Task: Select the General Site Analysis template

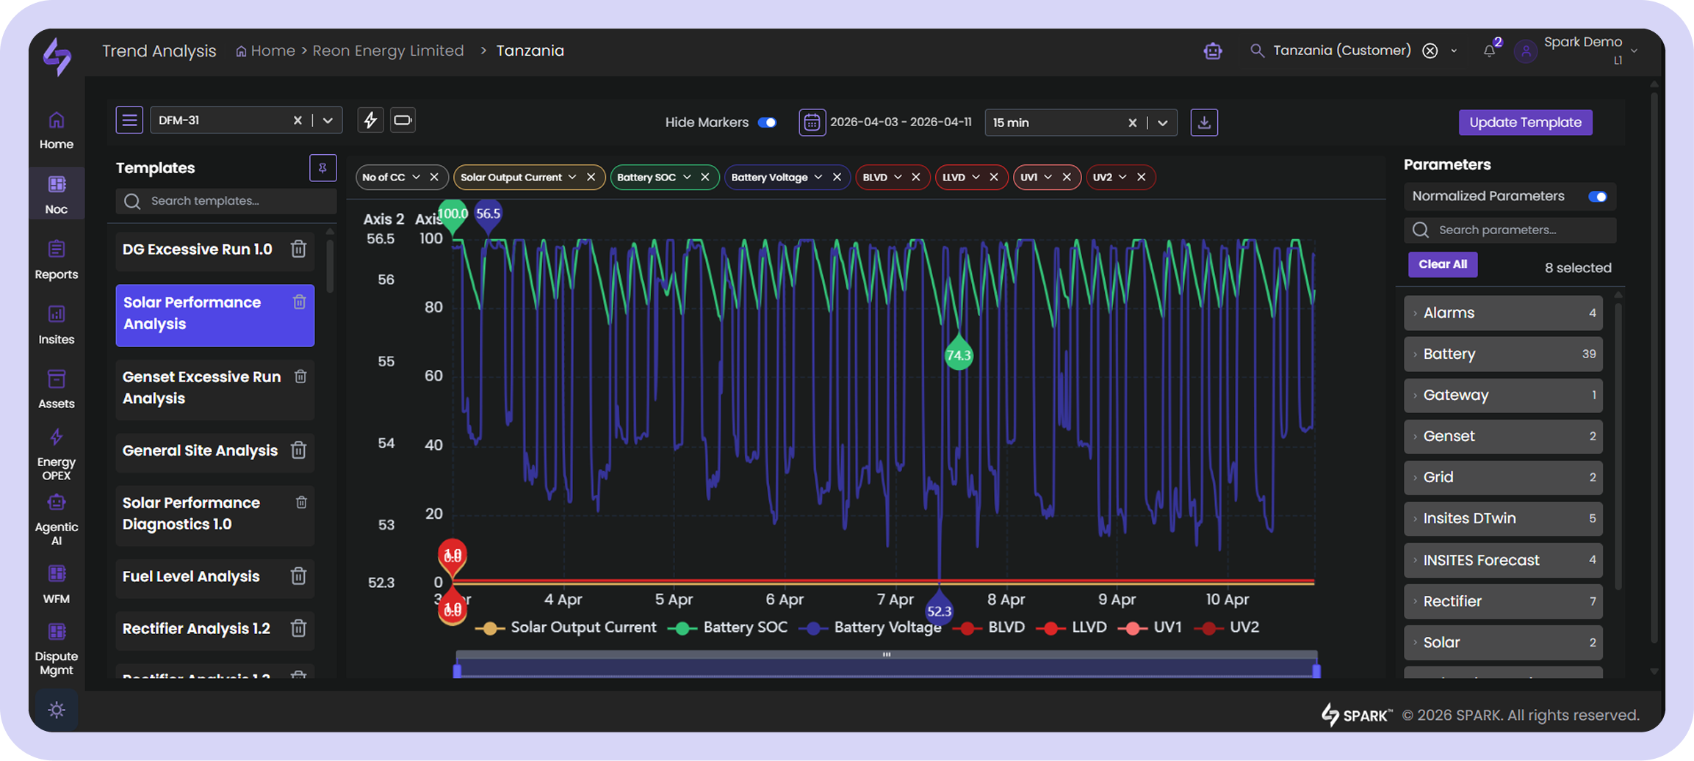Action: point(200,451)
